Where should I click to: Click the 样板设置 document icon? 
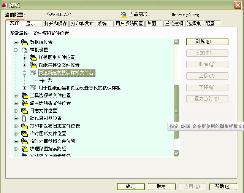point(24,50)
